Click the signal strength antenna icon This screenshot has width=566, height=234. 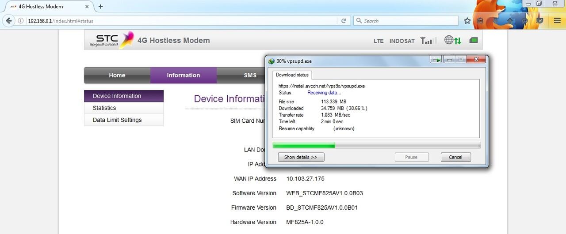click(428, 41)
